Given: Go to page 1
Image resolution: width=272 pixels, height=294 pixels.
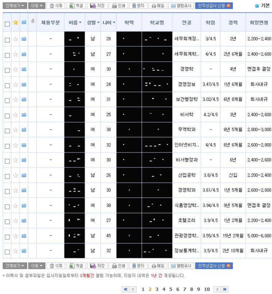Looking at the screenshot, I should pos(143,289).
